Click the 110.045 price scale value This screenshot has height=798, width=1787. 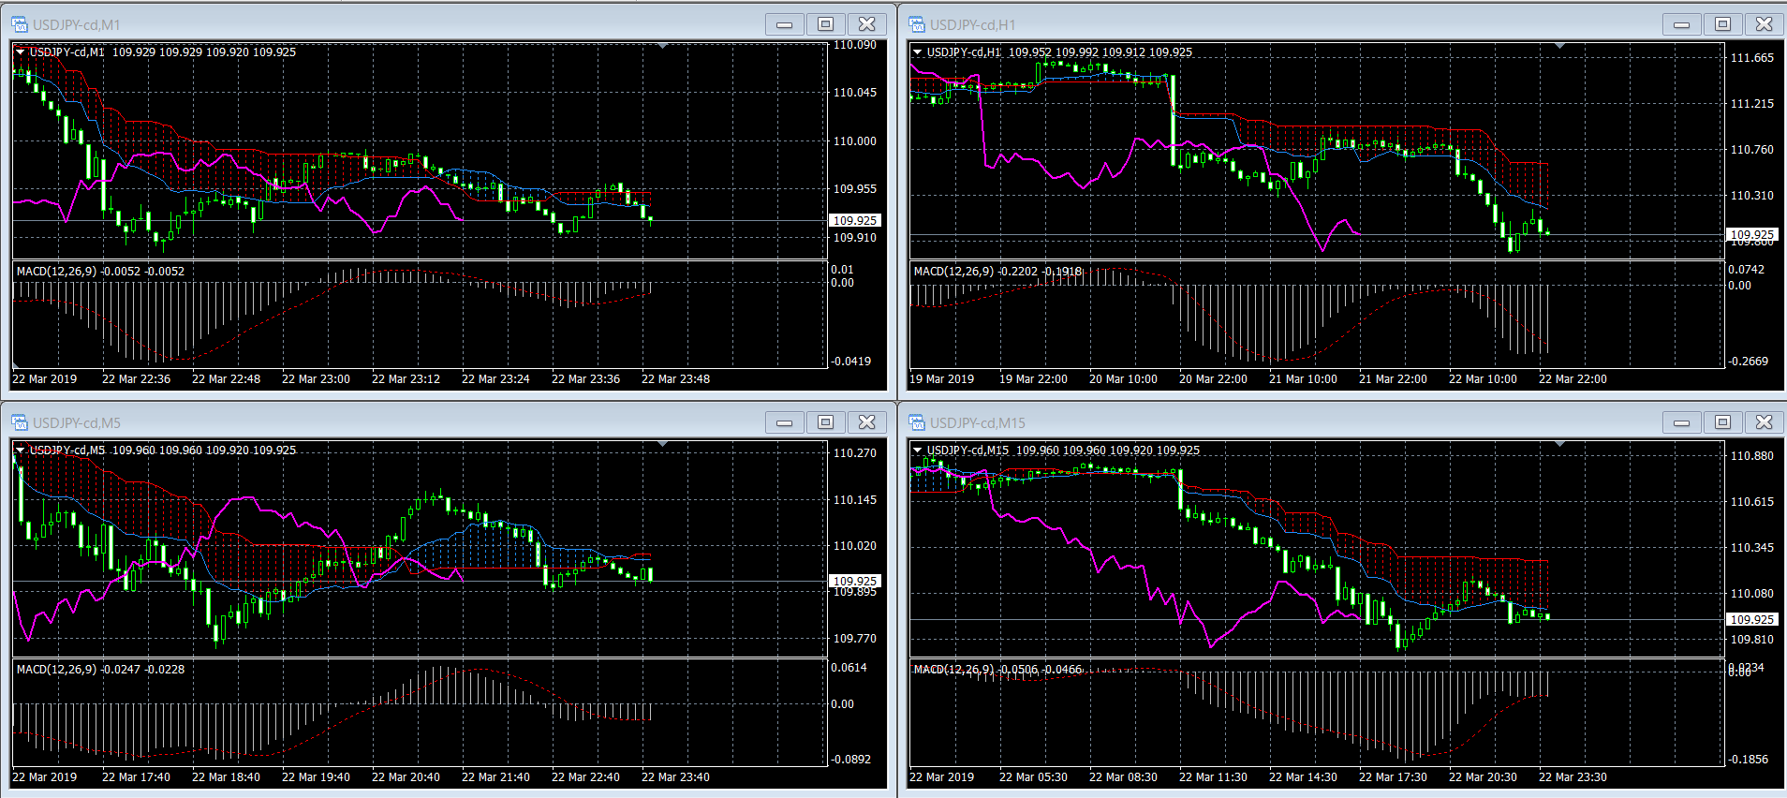[855, 93]
